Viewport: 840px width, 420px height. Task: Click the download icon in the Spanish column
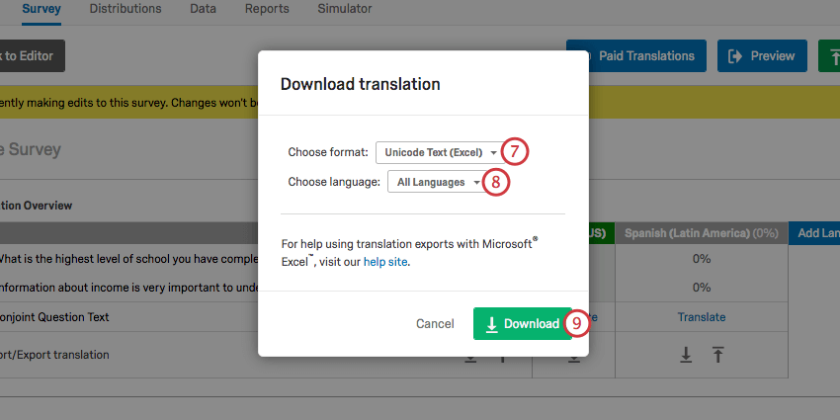[686, 355]
